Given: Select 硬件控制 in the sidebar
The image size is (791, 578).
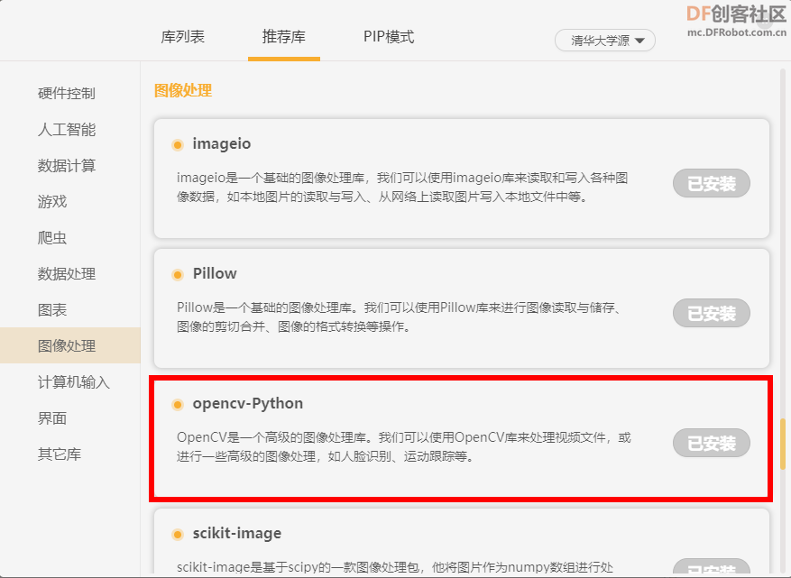Looking at the screenshot, I should tap(67, 93).
